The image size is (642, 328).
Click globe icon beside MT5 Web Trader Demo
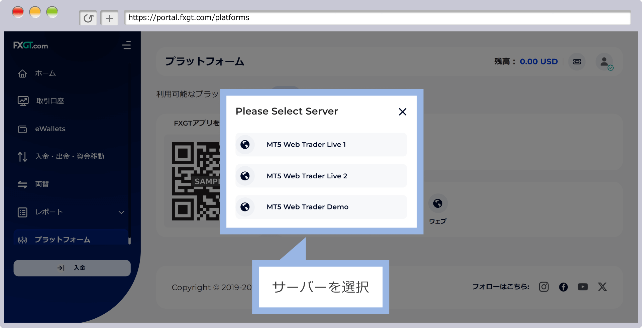pos(245,207)
